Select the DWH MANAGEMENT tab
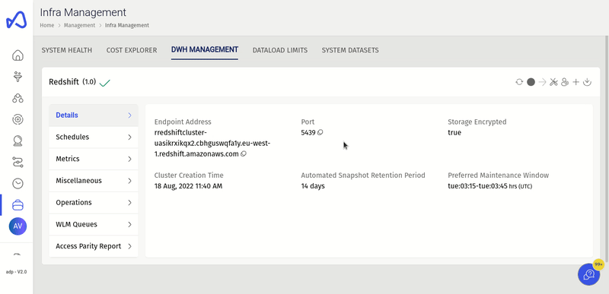Image resolution: width=609 pixels, height=294 pixels. point(205,49)
